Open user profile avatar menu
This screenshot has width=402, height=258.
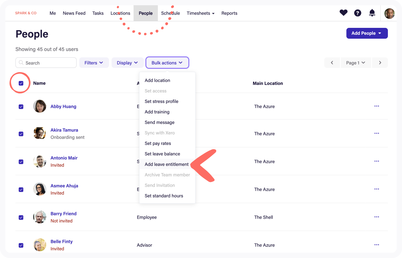coord(390,13)
